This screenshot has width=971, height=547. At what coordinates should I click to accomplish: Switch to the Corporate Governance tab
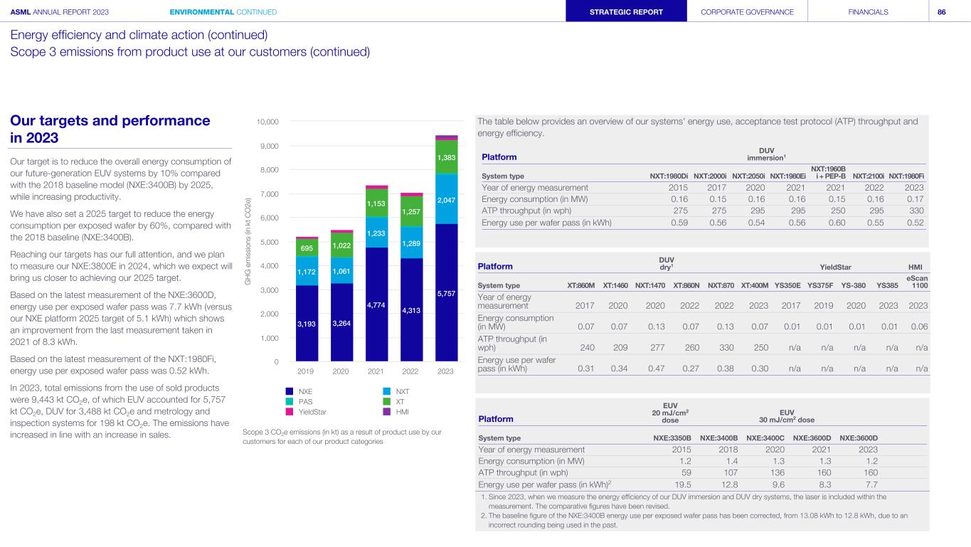coord(747,12)
